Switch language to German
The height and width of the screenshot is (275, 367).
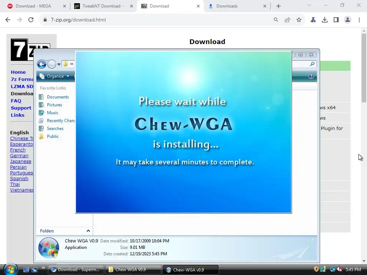19,155
